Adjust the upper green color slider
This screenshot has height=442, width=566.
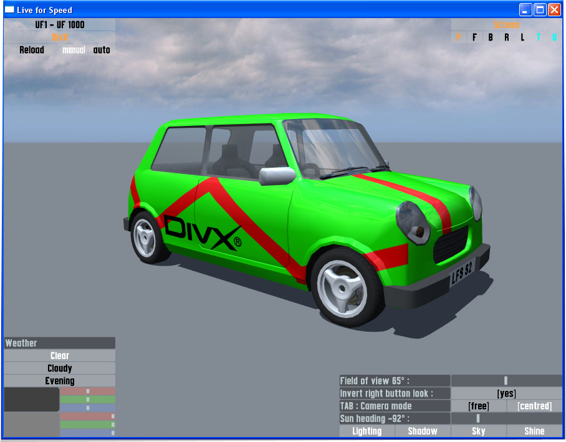88,400
